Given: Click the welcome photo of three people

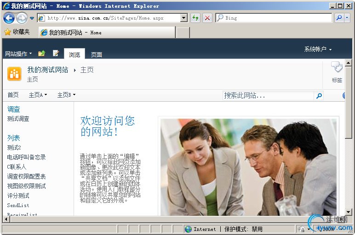Looking at the screenshot, I should pos(248,167).
